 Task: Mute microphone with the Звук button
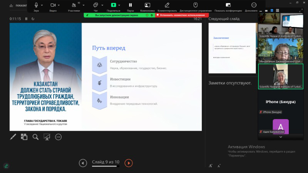(x=36, y=6)
